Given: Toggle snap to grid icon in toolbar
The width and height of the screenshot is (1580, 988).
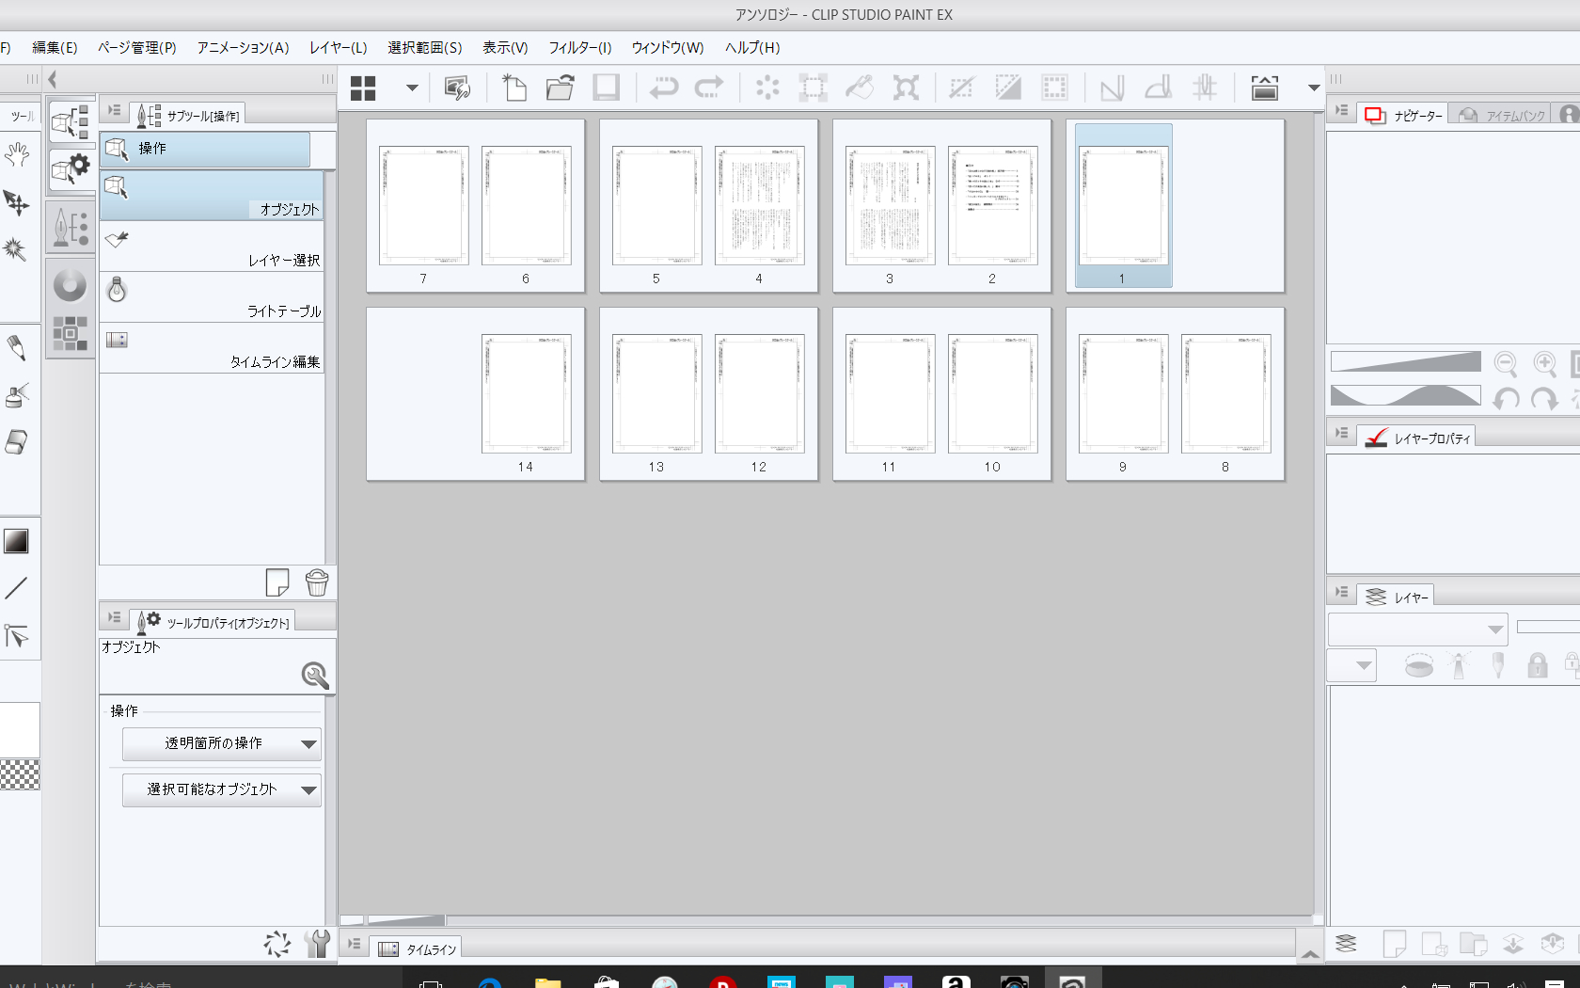Looking at the screenshot, I should (1205, 88).
